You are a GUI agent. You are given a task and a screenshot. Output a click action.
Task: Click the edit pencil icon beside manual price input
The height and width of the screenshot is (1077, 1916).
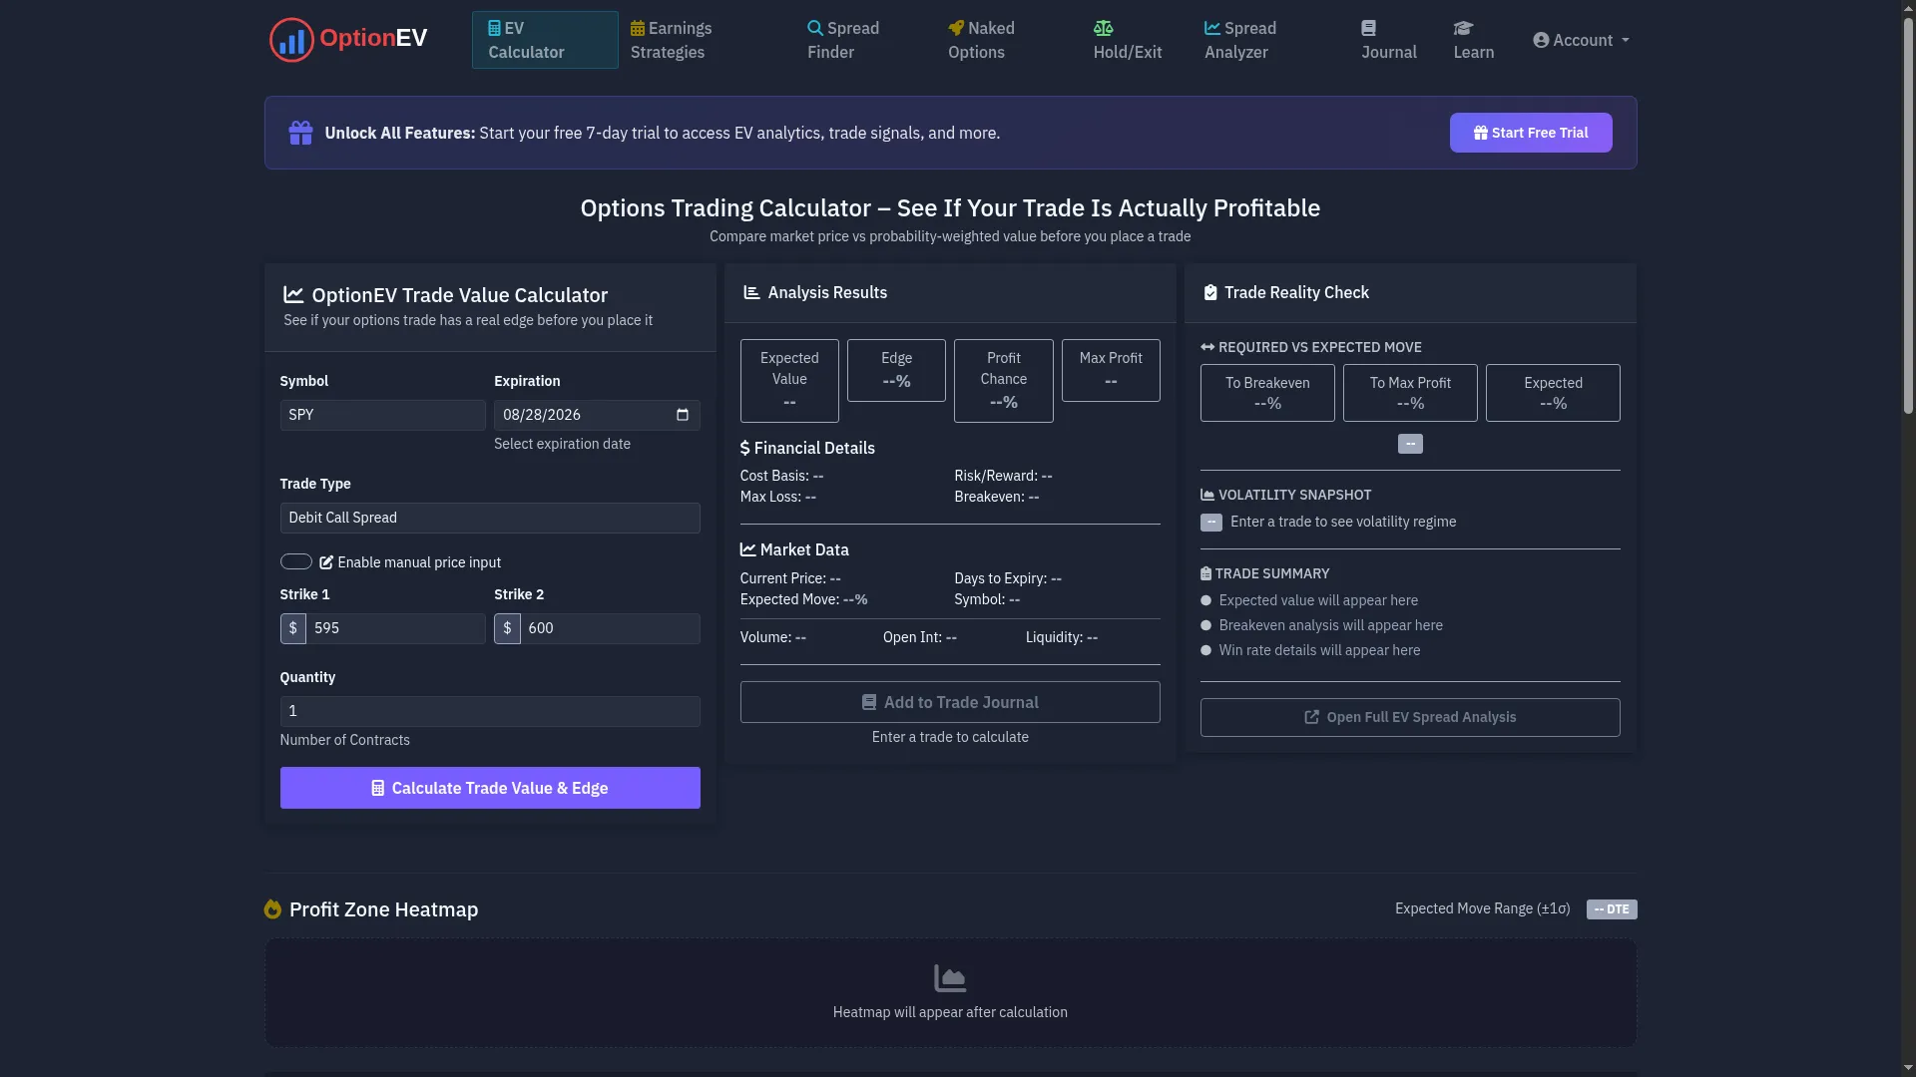326,562
